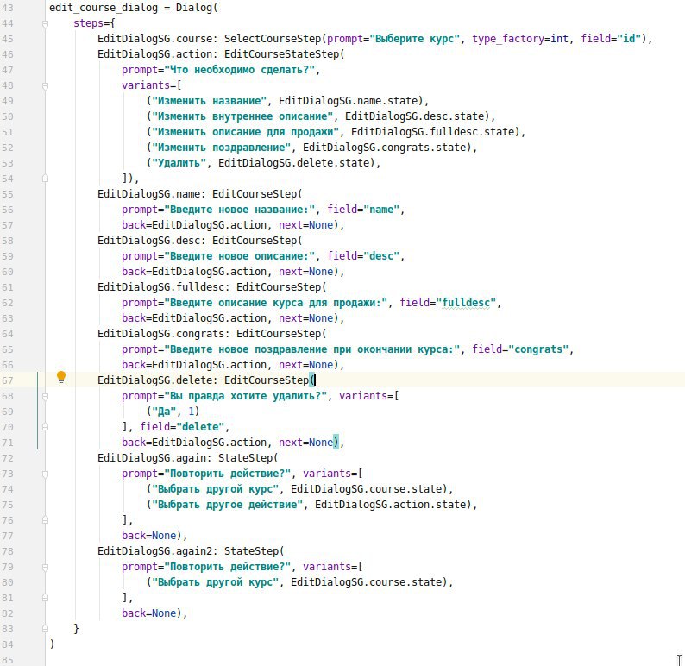Collapse the variants=[ fold marker on line 48
The image size is (685, 666).
click(x=45, y=85)
